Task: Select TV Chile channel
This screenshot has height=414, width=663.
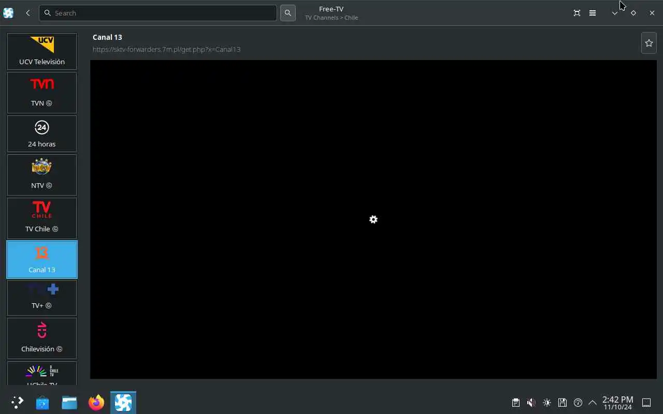Action: [x=42, y=218]
